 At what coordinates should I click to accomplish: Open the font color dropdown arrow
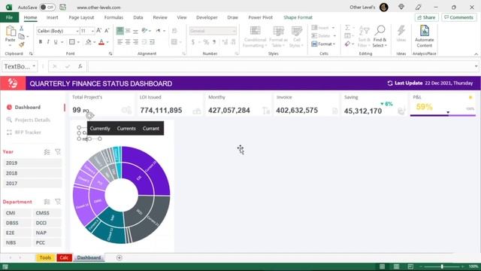click(107, 42)
